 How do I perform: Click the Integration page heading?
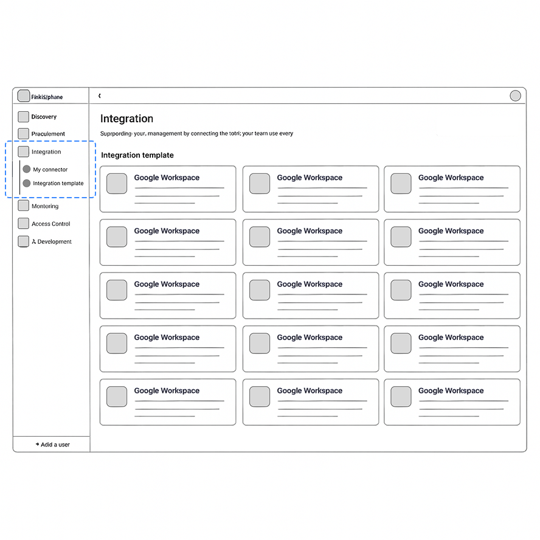pyautogui.click(x=126, y=119)
